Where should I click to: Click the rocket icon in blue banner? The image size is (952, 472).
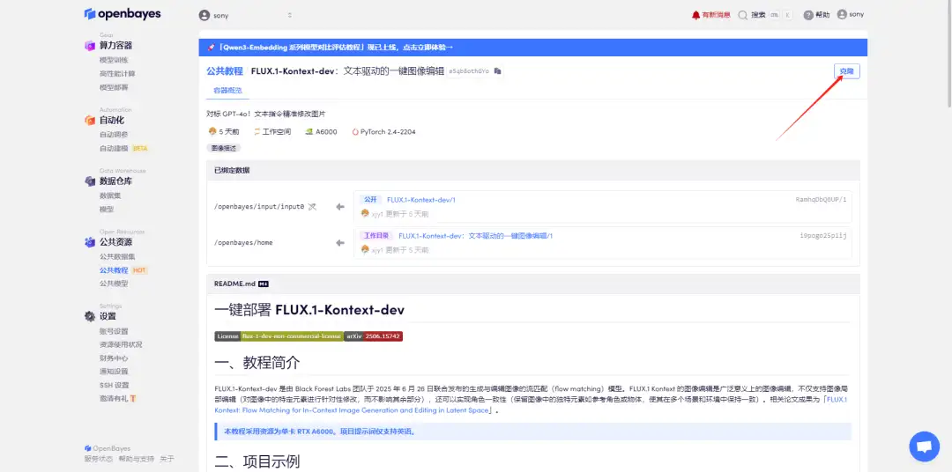211,48
